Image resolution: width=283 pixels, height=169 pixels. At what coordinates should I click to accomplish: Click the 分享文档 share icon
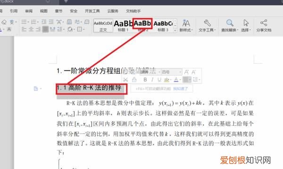(x=264, y=23)
